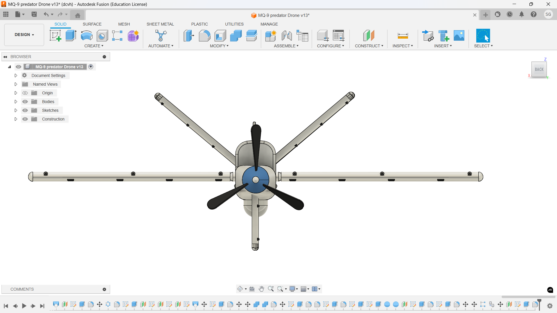Select the Press Pull tool
Screen dimensions: 557x313
(189, 36)
